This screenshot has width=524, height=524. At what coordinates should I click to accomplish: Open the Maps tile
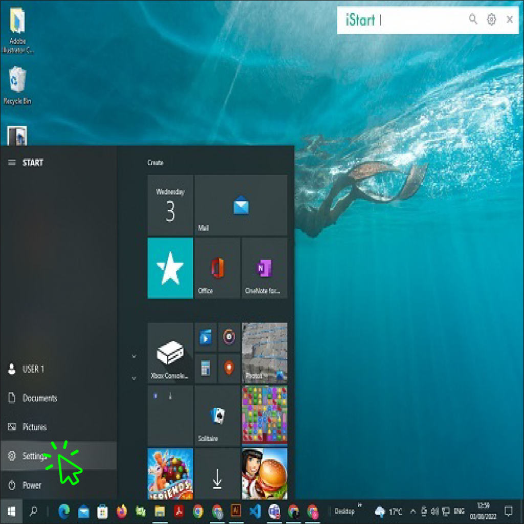point(228,368)
